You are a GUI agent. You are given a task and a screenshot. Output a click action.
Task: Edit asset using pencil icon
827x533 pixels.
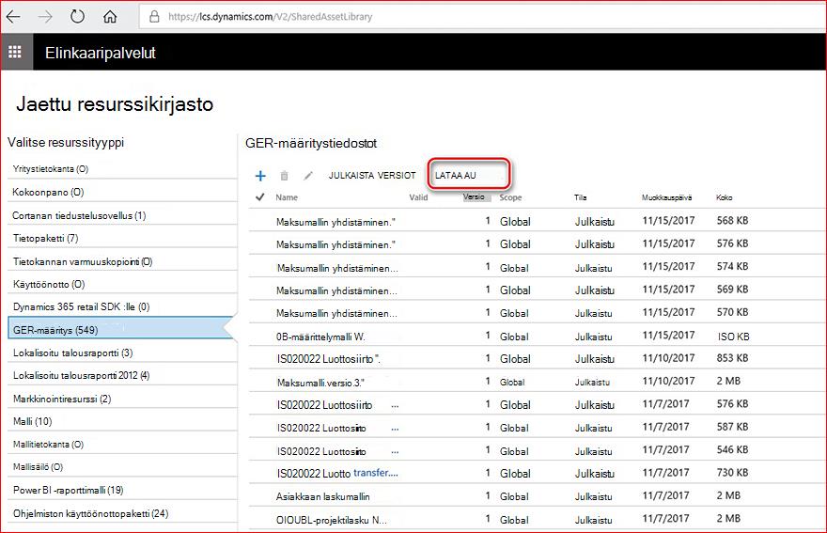click(308, 176)
